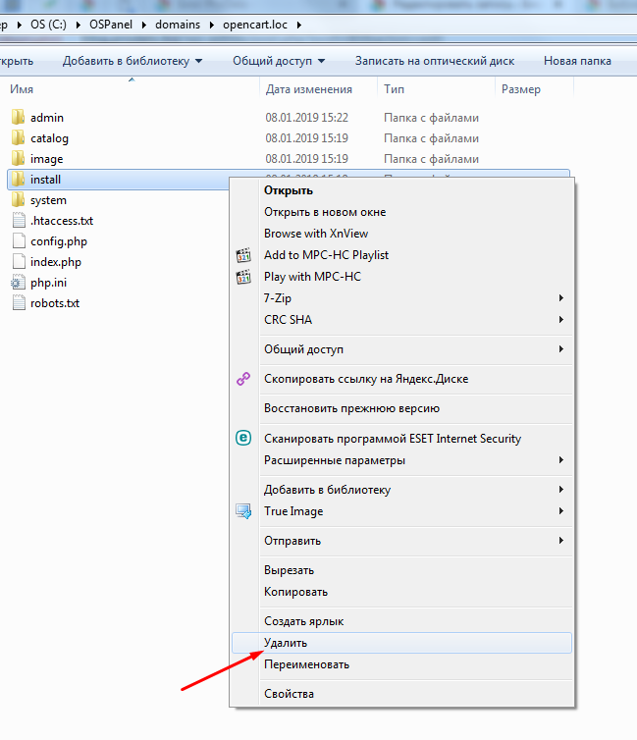Click the php.ini file icon
The height and width of the screenshot is (740, 637).
18,283
